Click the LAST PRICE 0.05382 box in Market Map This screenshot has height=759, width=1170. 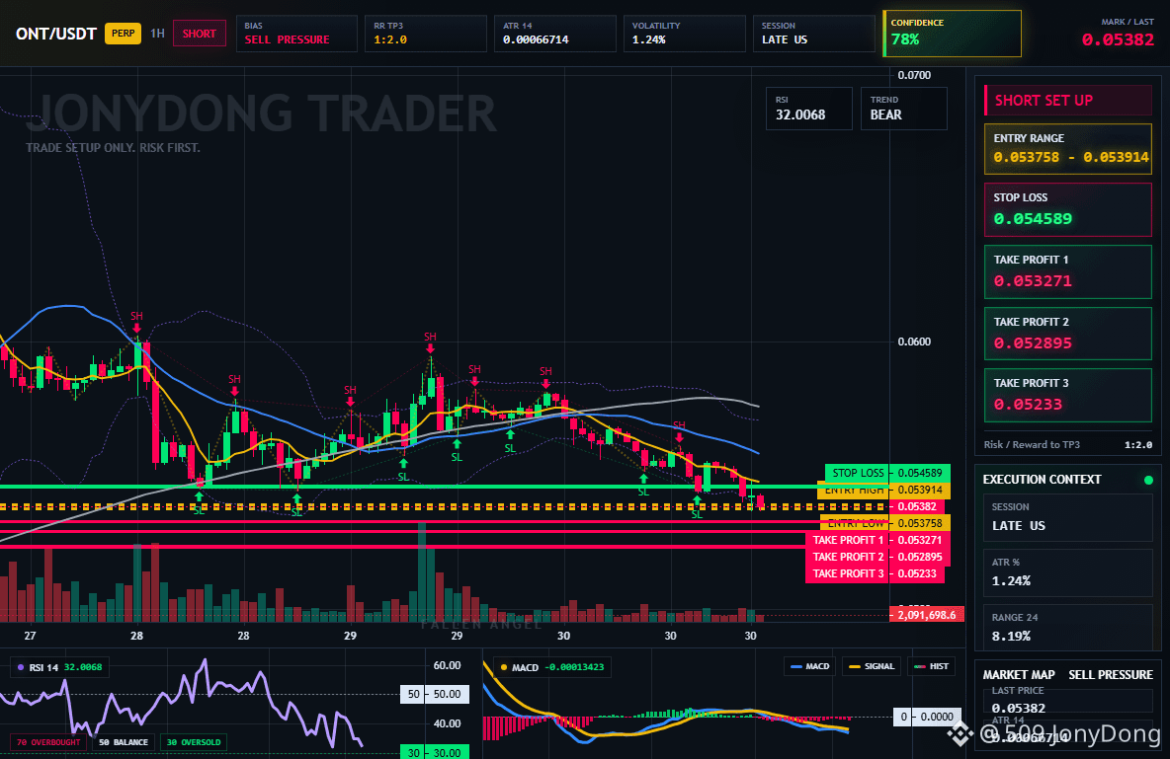coord(1068,700)
